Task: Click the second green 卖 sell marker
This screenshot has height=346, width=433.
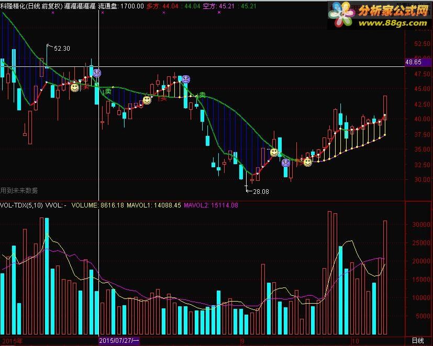Action: click(203, 95)
